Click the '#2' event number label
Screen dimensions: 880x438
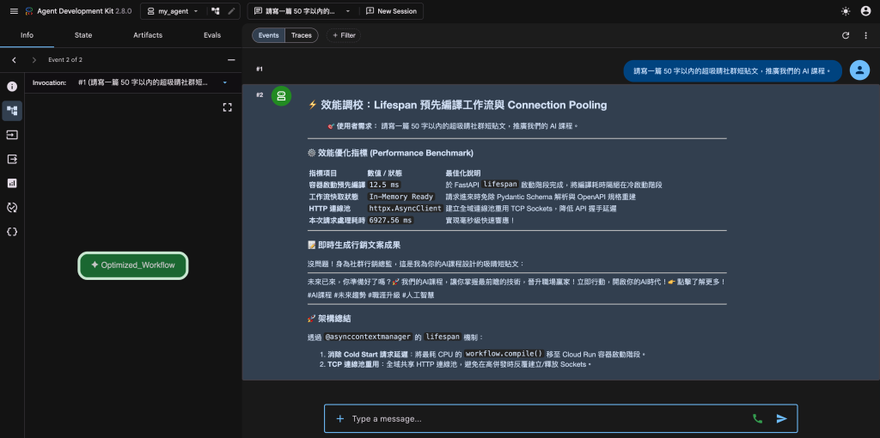pyautogui.click(x=260, y=94)
